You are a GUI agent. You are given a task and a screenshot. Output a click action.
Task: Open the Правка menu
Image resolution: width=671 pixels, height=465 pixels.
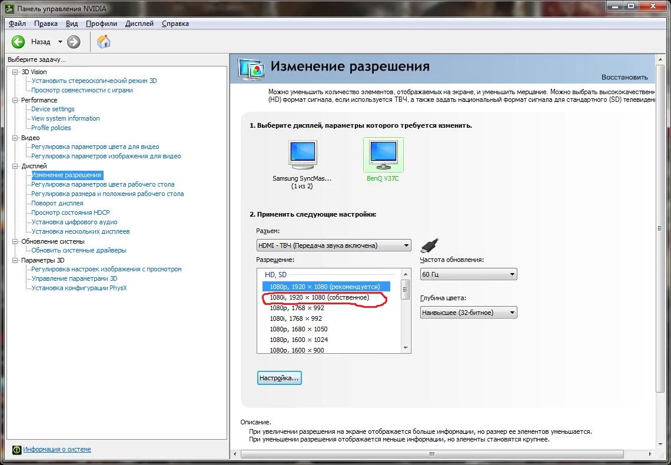point(46,24)
